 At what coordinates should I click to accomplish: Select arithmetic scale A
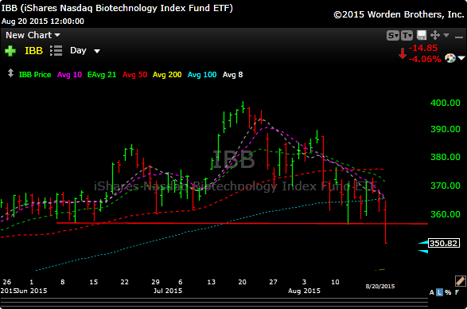pyautogui.click(x=432, y=292)
